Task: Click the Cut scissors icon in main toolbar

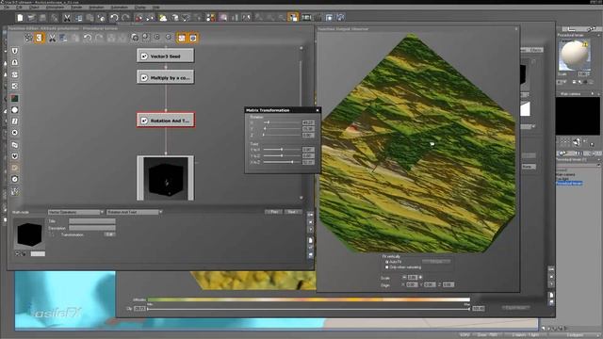Action: tap(67, 17)
